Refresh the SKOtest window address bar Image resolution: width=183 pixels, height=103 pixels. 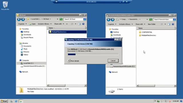tap(61, 19)
